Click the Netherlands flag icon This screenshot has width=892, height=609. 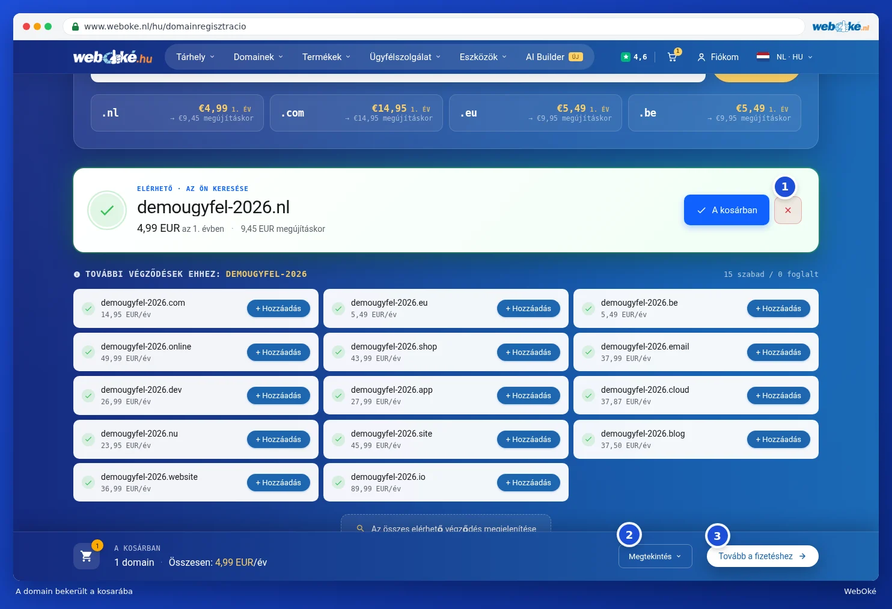[x=763, y=57]
